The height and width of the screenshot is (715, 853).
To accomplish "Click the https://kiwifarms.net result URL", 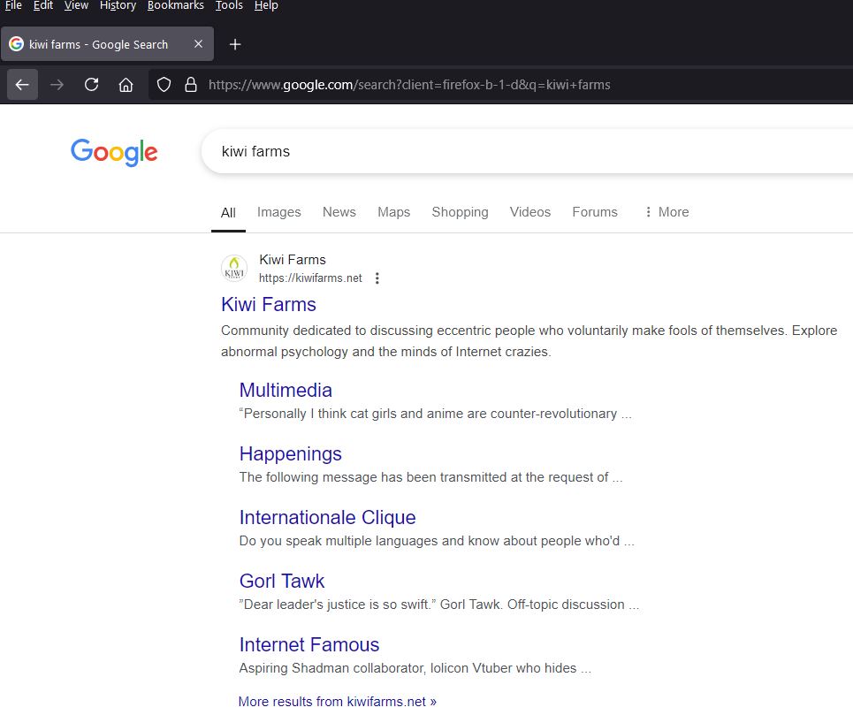I will point(310,278).
